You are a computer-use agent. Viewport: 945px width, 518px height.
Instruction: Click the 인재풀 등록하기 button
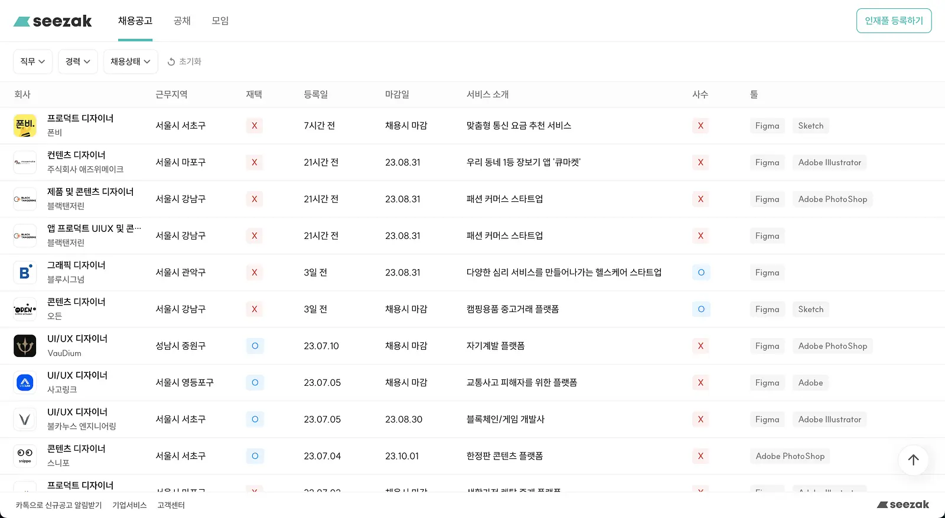[894, 21]
